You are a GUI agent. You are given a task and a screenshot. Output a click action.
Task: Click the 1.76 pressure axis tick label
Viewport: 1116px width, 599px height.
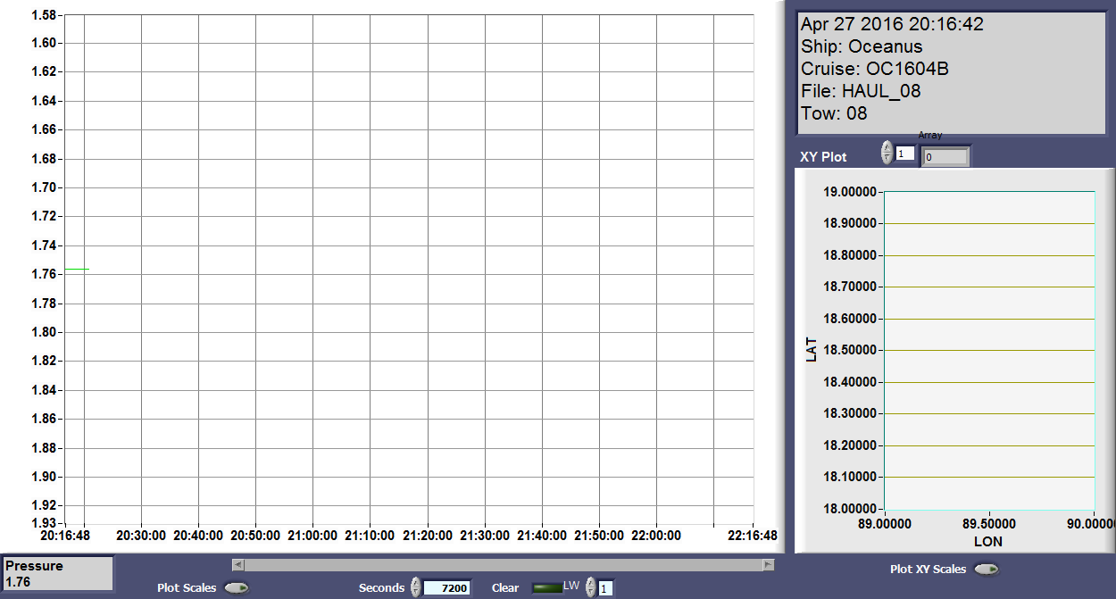pyautogui.click(x=44, y=274)
